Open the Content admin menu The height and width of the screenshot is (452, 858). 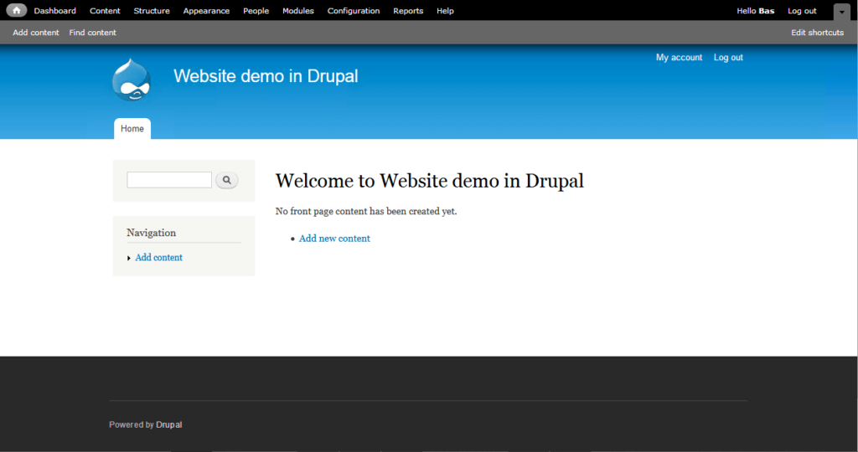(x=105, y=11)
